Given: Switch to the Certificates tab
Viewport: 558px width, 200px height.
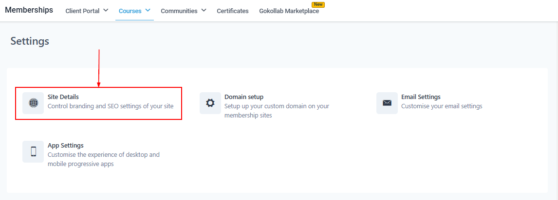Looking at the screenshot, I should [x=232, y=11].
